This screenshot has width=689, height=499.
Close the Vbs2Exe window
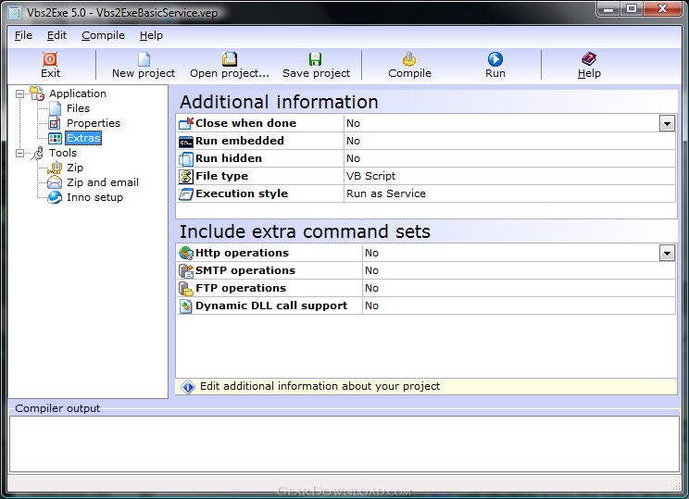(x=663, y=8)
